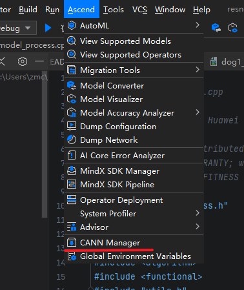Open MindX SDK Manager

pyautogui.click(x=134, y=171)
